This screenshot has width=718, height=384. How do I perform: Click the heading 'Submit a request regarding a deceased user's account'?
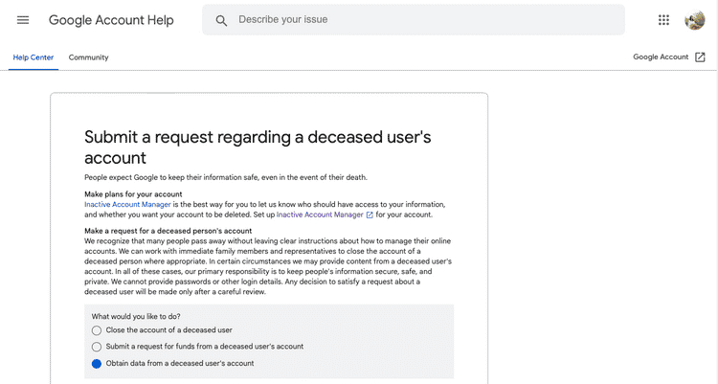pyautogui.click(x=258, y=147)
